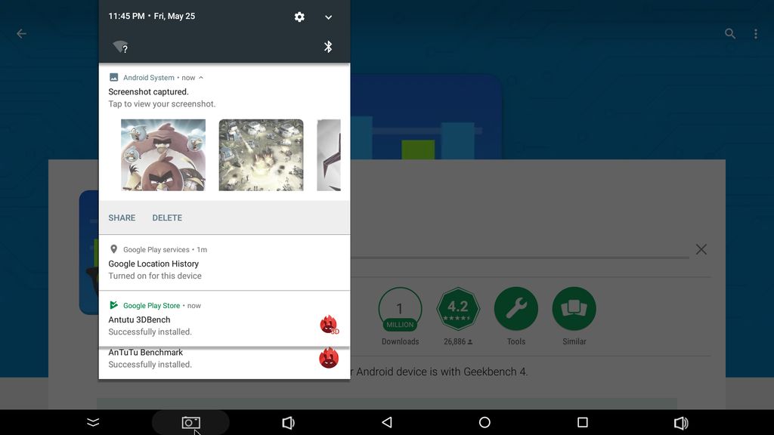Collapse the Android System screenshot notification
Screen dimensions: 774x435
[201, 78]
